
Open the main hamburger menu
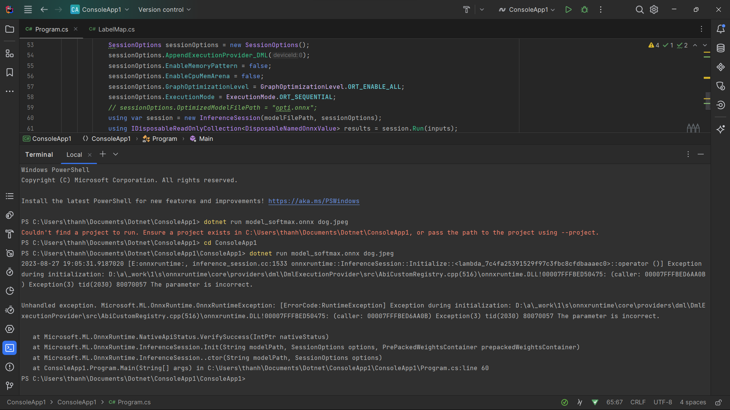pos(27,9)
